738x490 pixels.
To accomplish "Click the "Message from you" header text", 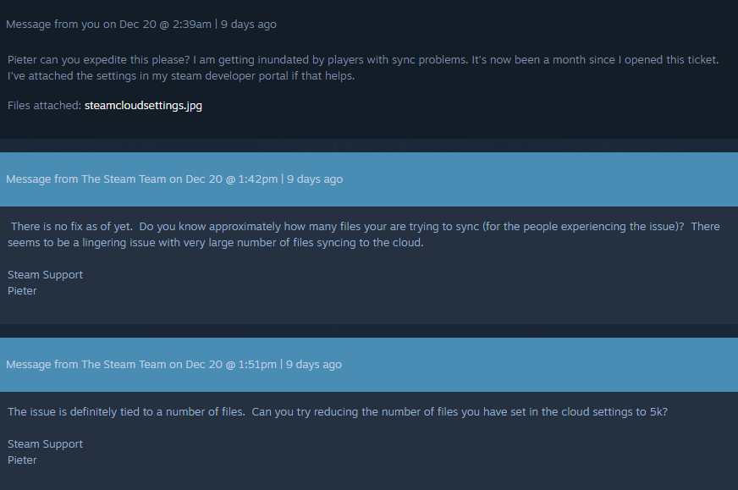I will [x=53, y=25].
